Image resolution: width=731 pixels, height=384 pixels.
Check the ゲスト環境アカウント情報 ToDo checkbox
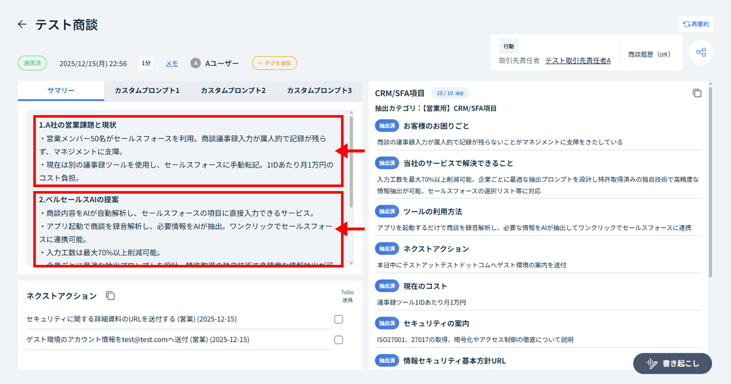coord(338,340)
